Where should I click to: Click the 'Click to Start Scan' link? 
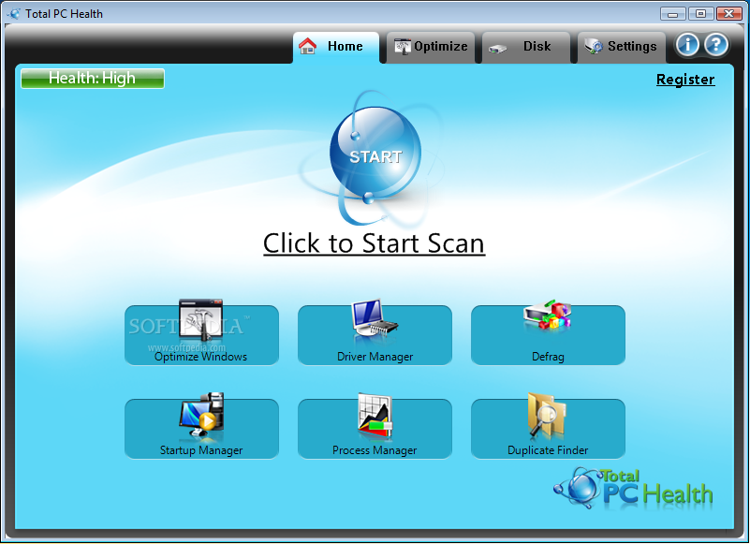click(x=374, y=243)
